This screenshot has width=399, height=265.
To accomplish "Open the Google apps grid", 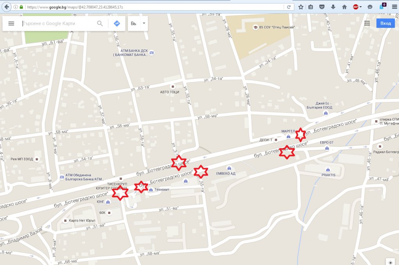I will point(367,23).
